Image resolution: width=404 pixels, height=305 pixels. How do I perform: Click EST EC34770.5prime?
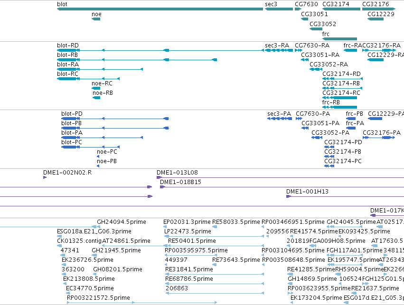[x=67, y=294]
